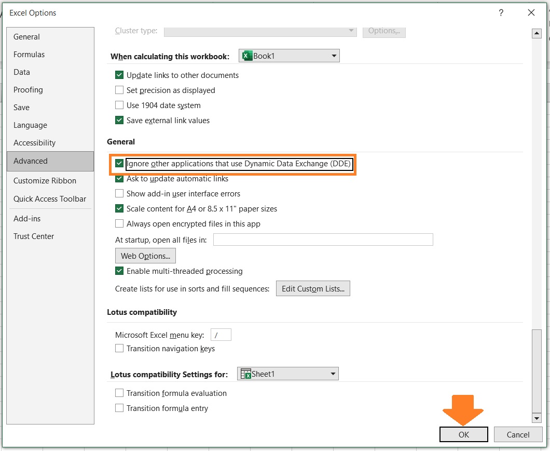Open the Book1 workbook dropdown
The width and height of the screenshot is (550, 451).
[289, 56]
